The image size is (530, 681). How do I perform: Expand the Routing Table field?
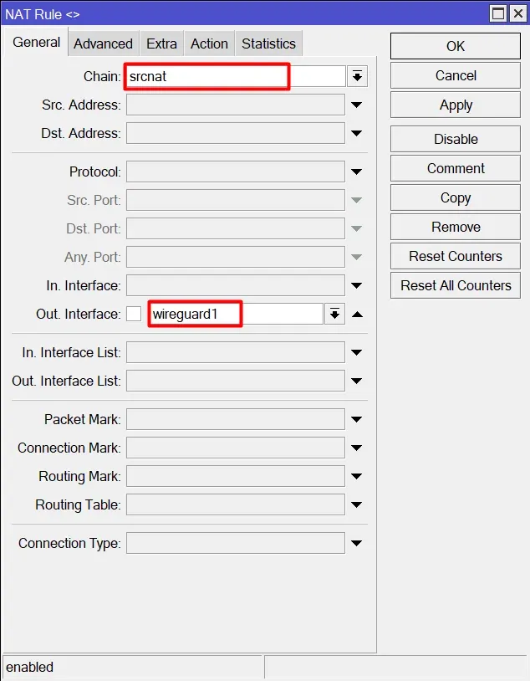tap(357, 505)
